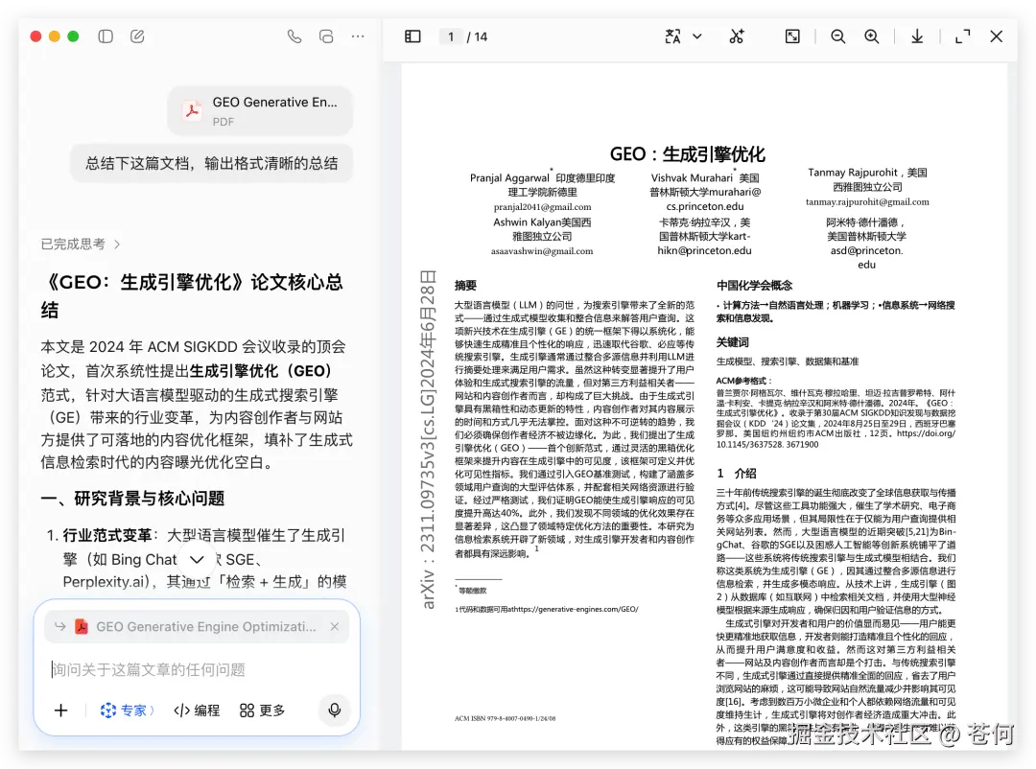Screen dimensions: 1036x769
Task: Expand the translate options dropdown
Action: coord(696,35)
